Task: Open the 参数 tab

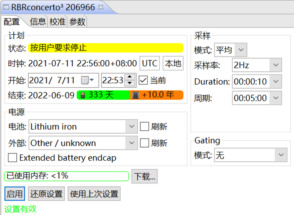Action: coord(77,22)
